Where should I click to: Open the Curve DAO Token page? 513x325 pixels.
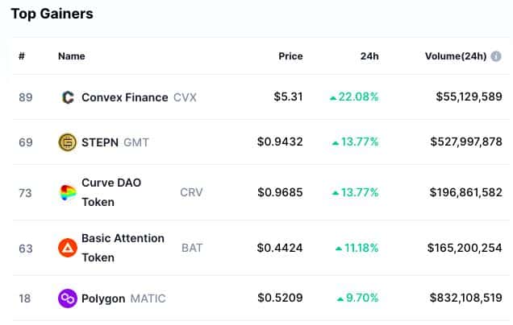pyautogui.click(x=111, y=192)
